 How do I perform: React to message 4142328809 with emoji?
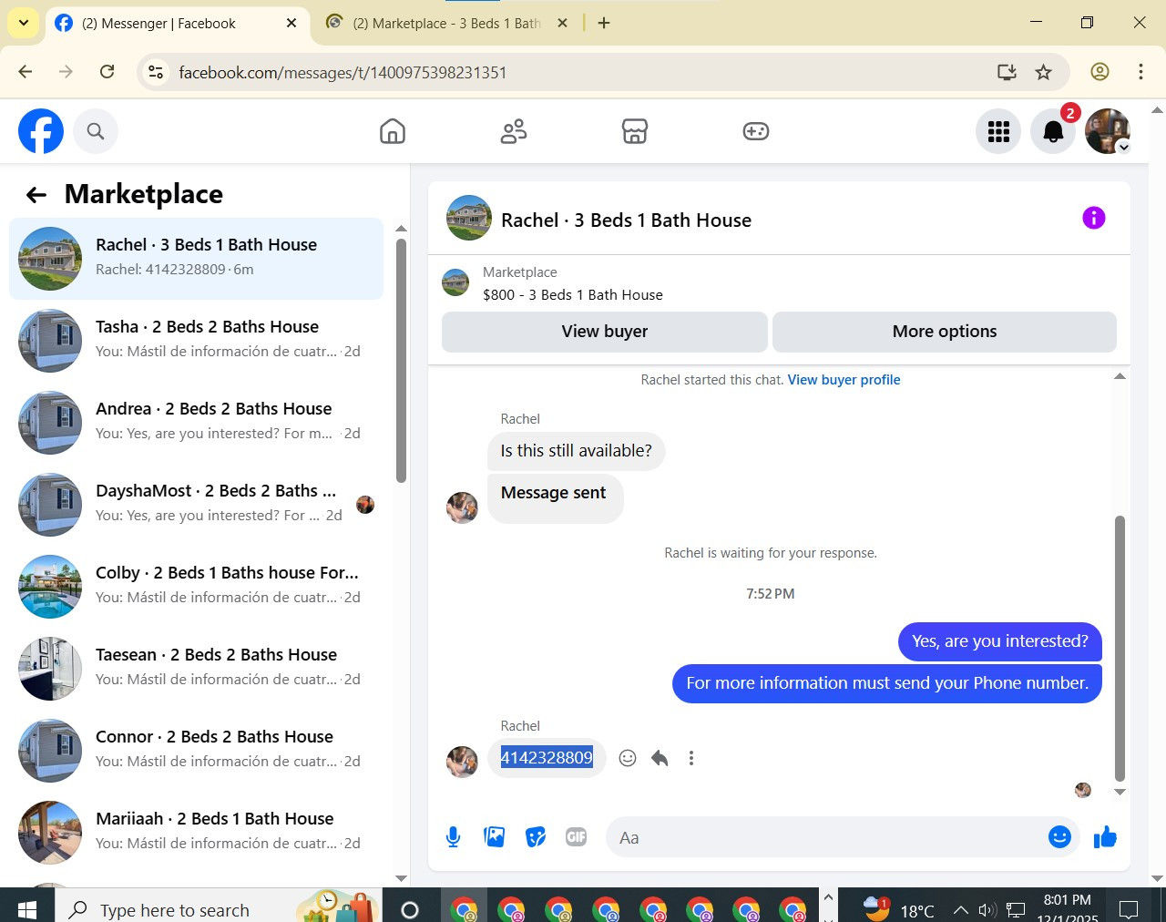tap(628, 758)
